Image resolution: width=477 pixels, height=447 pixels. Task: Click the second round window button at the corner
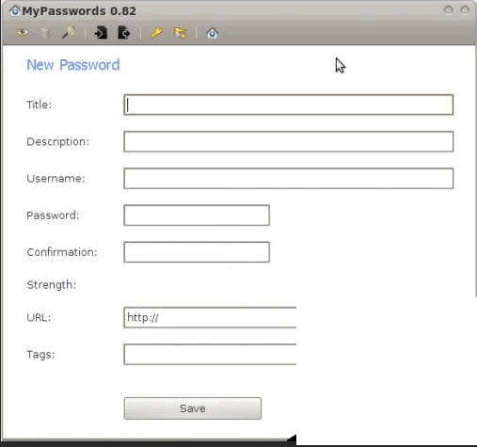pyautogui.click(x=465, y=9)
